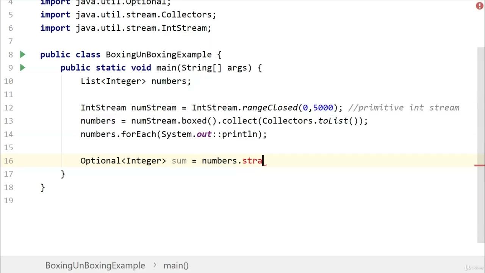
Task: Click line number 16 in the gutter
Action: pyautogui.click(x=8, y=161)
